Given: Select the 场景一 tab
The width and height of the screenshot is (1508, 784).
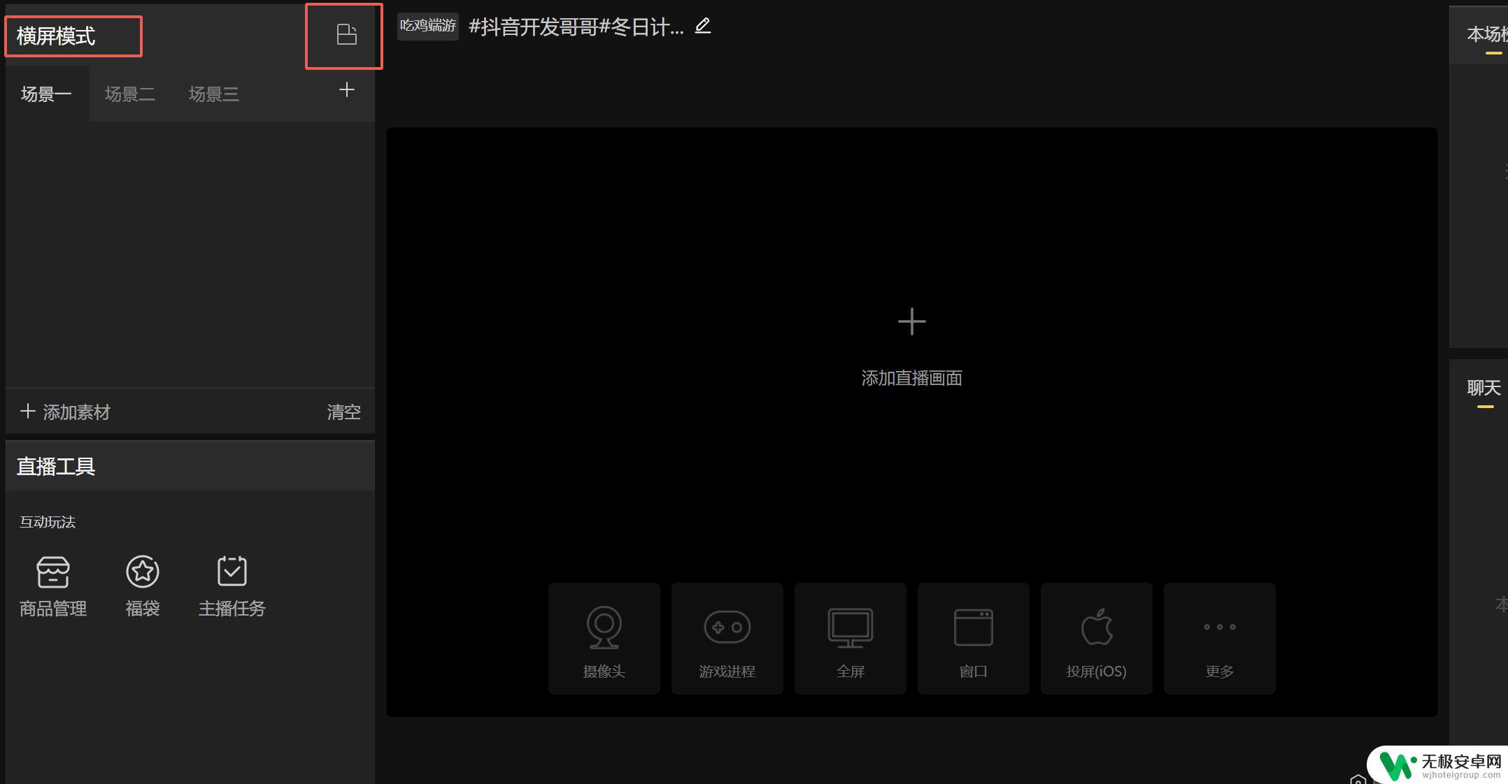Looking at the screenshot, I should tap(46, 94).
